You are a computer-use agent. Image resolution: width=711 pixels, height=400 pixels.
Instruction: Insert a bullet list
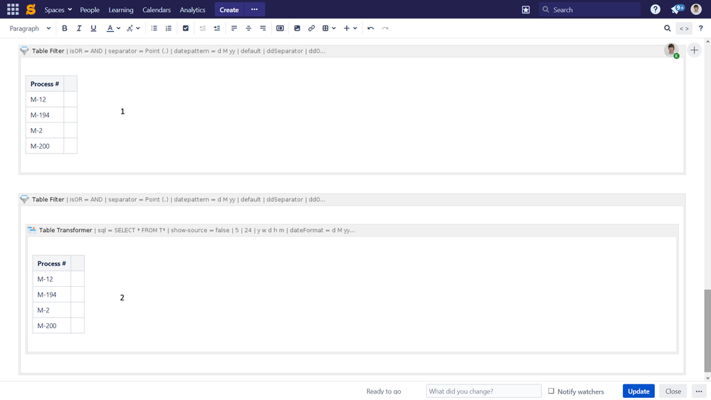(x=154, y=28)
